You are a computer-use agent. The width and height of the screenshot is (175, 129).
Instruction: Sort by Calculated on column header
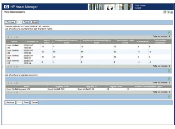pos(32,42)
